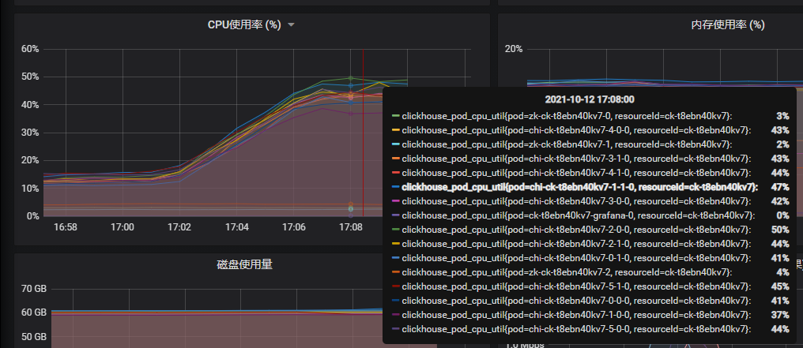Click the blue swatch for chi-ck-t8ebn40kv7-1-1-0
Image resolution: width=803 pixels, height=348 pixels.
click(x=395, y=187)
